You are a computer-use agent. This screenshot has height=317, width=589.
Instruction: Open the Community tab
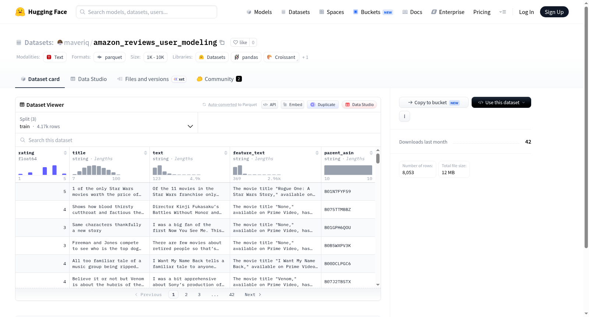(219, 79)
